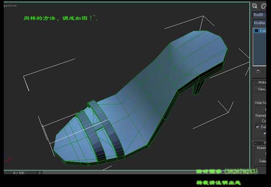Click the Named label in the right panel
The height and width of the screenshot is (187, 271).
261,115
